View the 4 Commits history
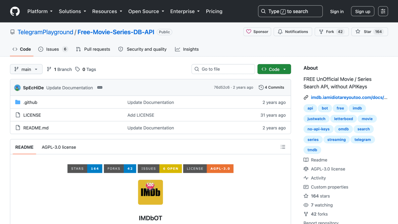Screen dimensions: 398x224 coord(271,88)
